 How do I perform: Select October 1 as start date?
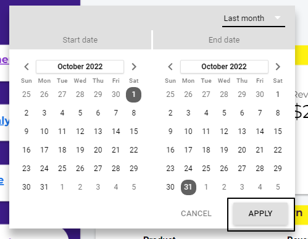click(134, 94)
